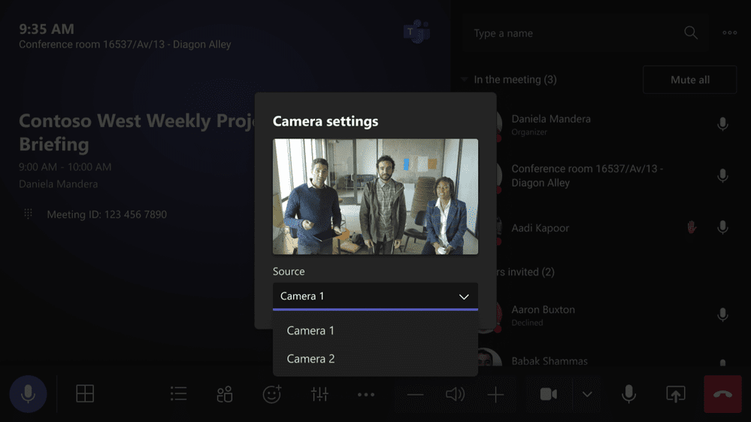Lower the volume with the minus button
This screenshot has height=422, width=751.
[415, 394]
